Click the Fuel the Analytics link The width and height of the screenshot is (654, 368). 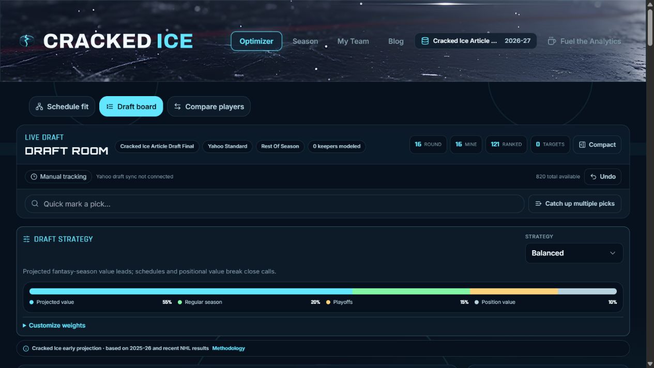(x=584, y=41)
